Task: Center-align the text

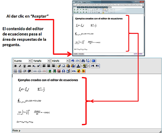Action: (48, 66)
